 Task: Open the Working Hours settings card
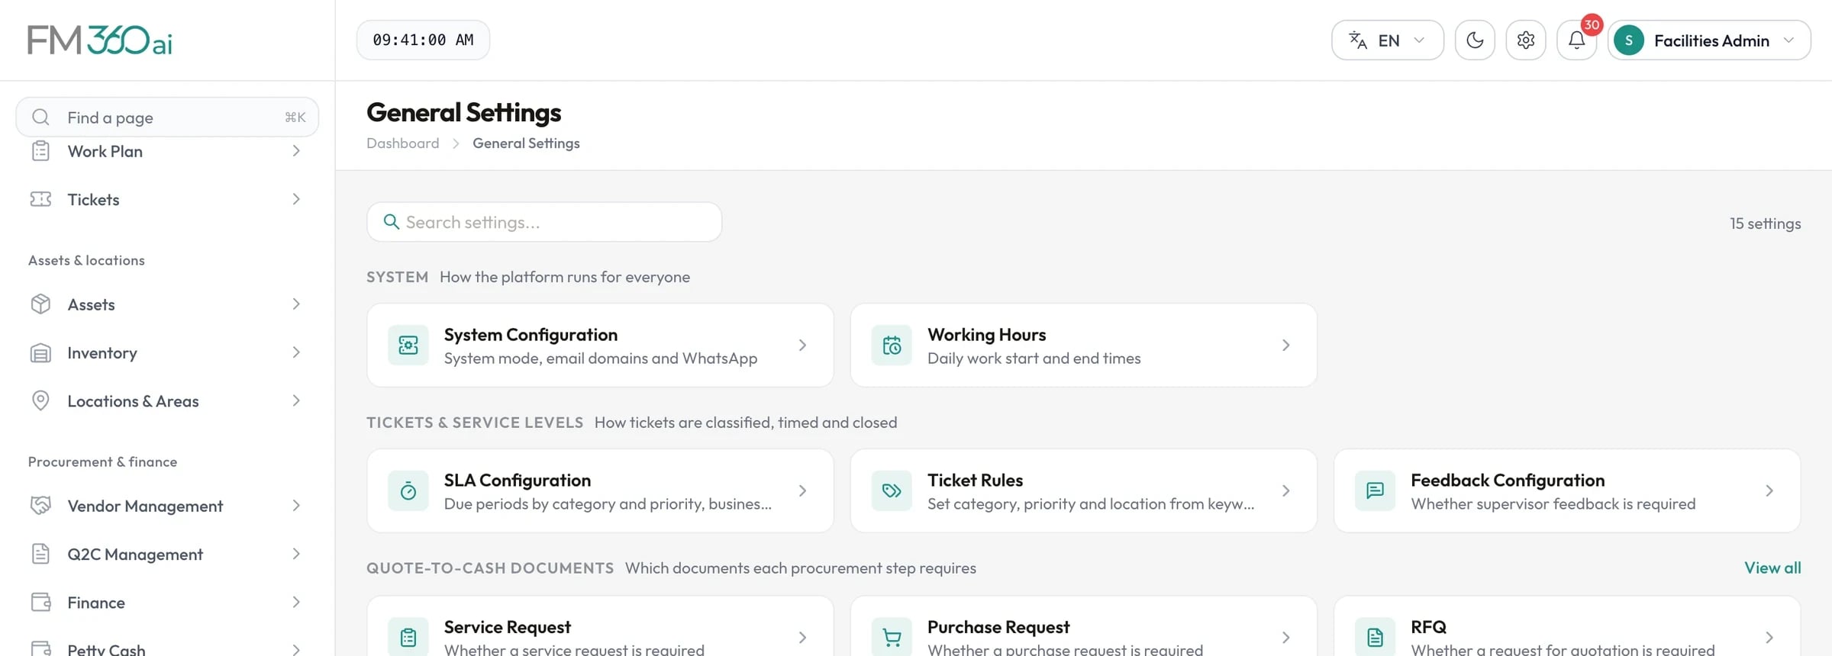point(1083,346)
